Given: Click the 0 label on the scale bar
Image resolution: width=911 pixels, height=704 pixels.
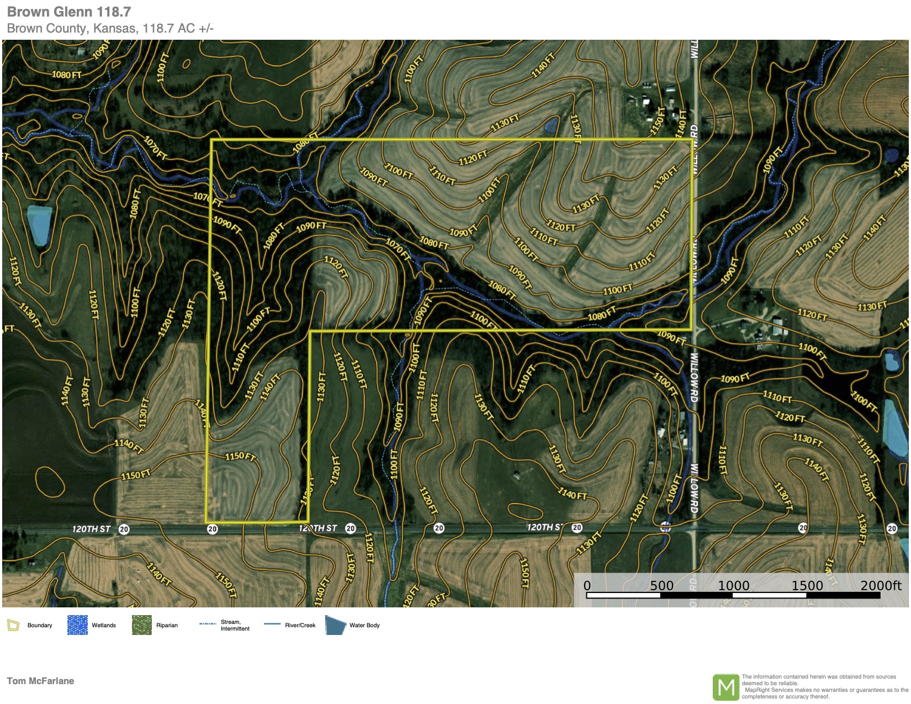Looking at the screenshot, I should [587, 585].
